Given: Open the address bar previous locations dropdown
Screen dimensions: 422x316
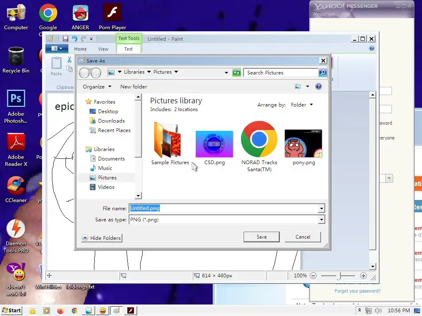Looking at the screenshot, I should (226, 72).
